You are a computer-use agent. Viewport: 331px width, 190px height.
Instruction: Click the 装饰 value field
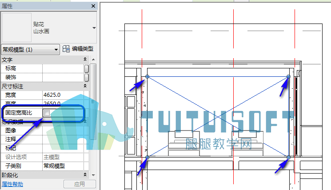[63, 77]
